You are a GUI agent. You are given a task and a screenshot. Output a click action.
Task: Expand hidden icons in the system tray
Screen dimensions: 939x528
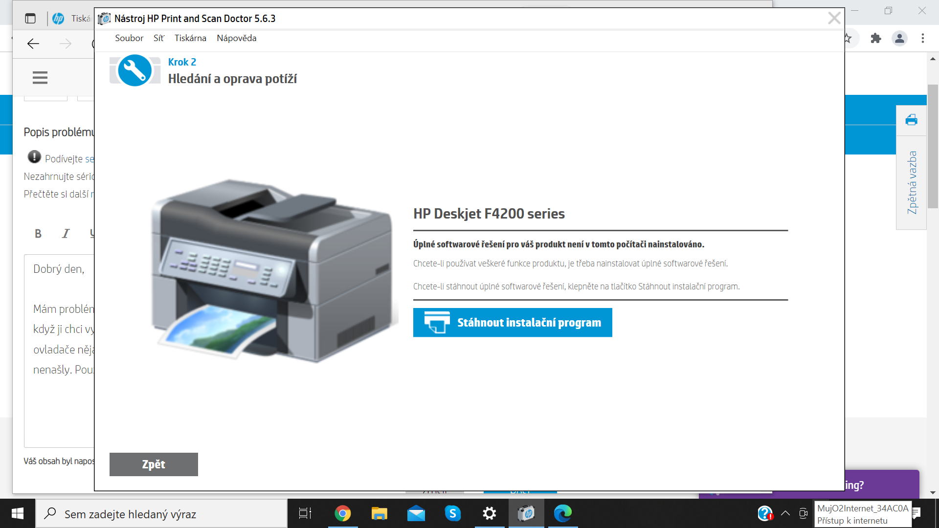tap(785, 513)
